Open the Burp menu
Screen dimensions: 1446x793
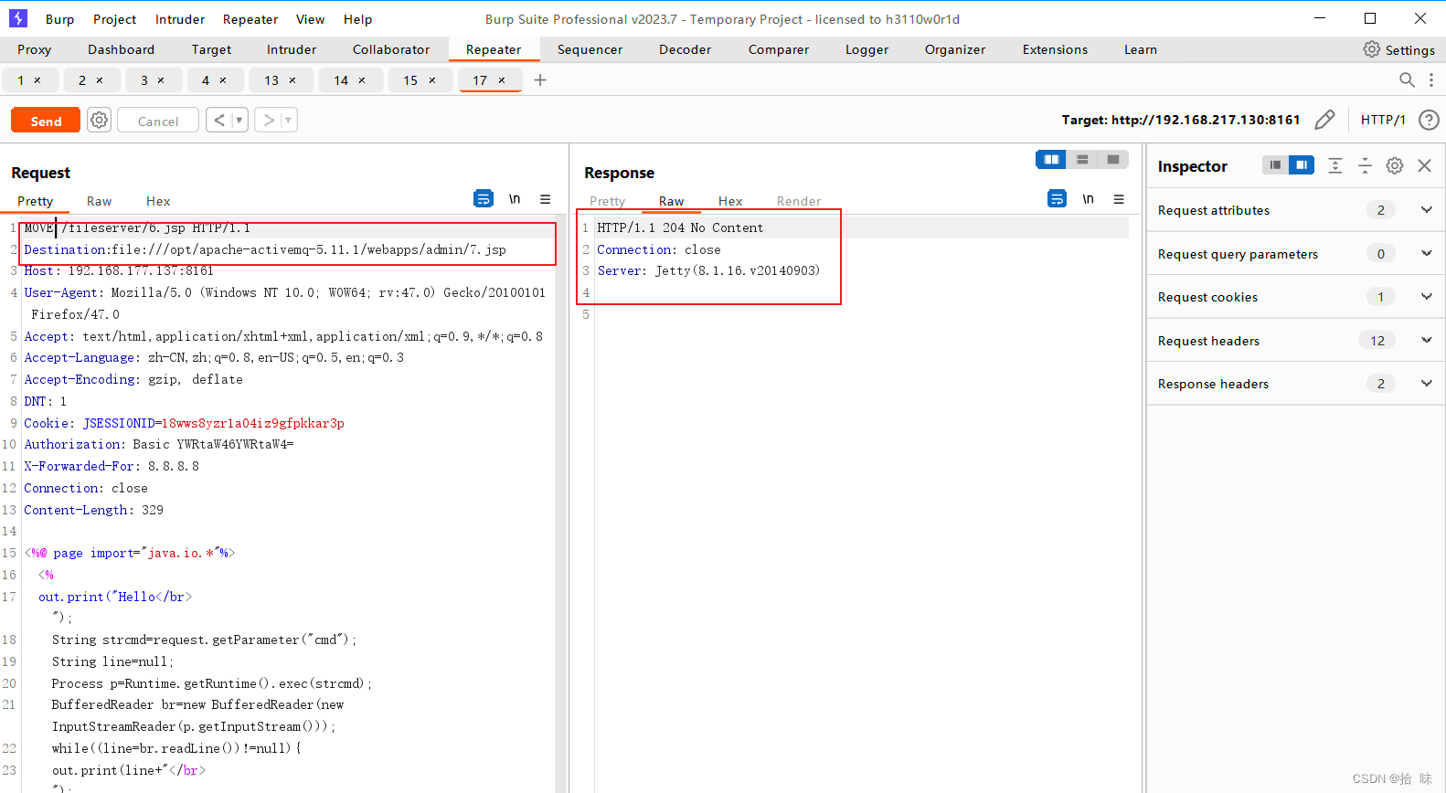(59, 19)
